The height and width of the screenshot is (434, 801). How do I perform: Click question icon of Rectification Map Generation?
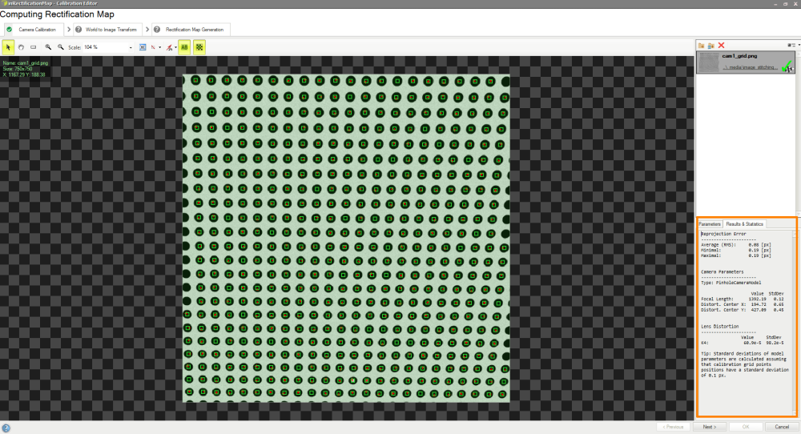157,30
